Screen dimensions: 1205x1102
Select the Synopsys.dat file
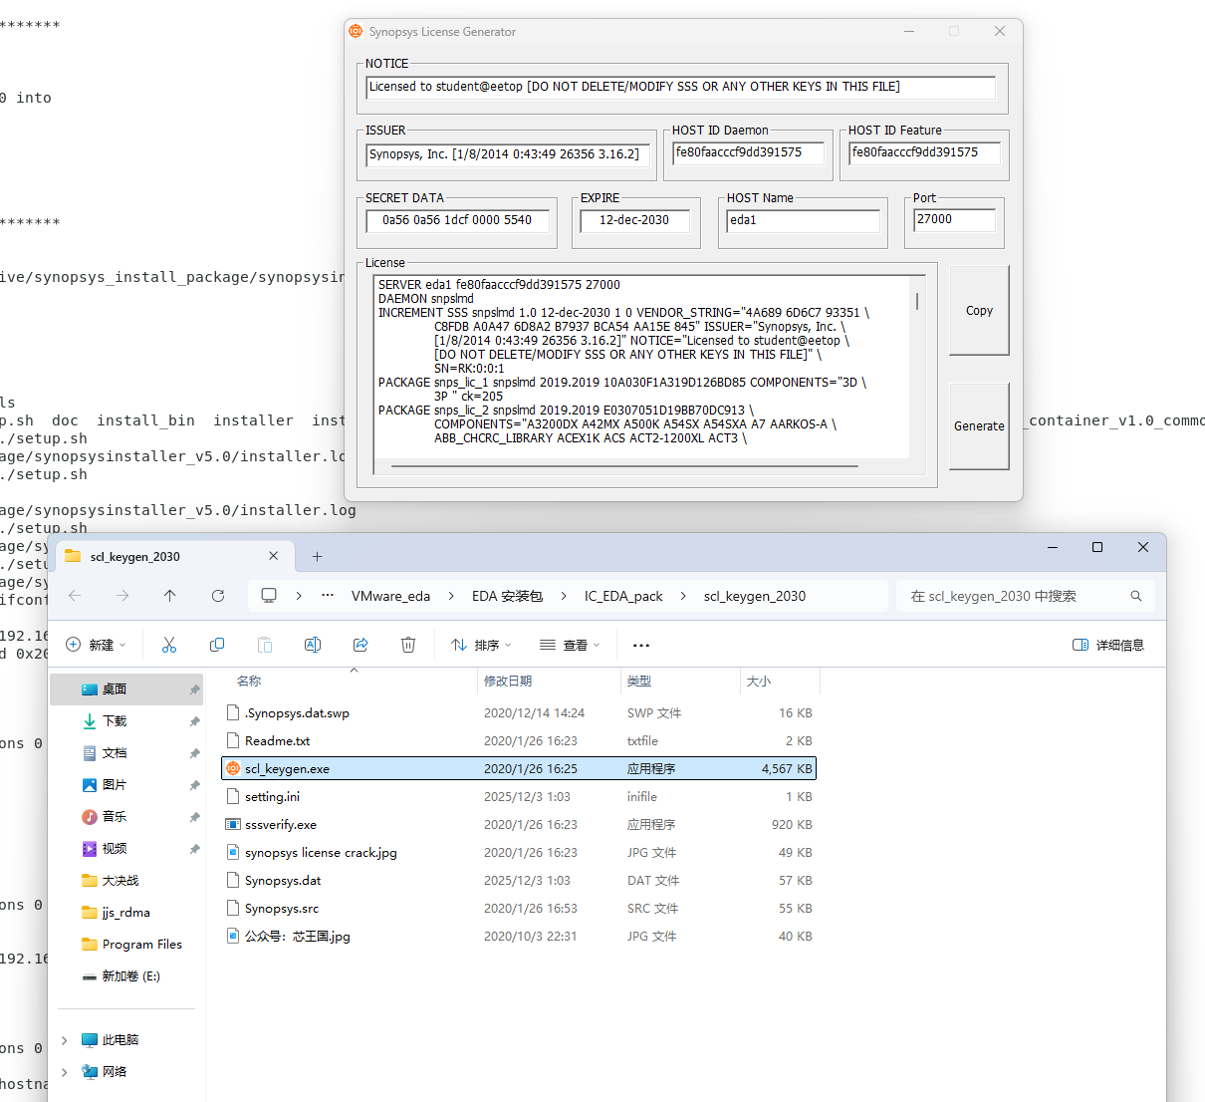[x=519, y=881]
